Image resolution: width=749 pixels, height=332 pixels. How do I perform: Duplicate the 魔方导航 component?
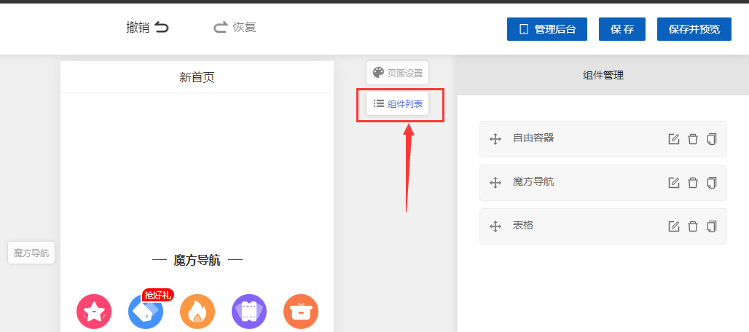click(x=712, y=183)
